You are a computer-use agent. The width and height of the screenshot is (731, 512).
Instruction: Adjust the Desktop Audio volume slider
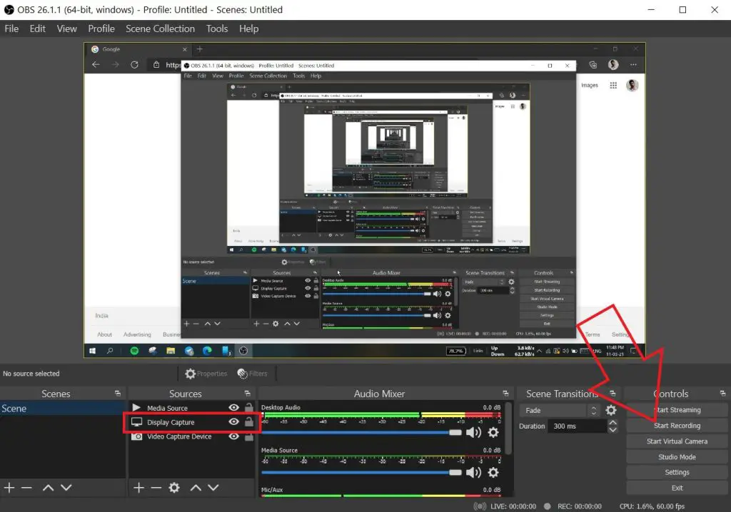coord(455,432)
